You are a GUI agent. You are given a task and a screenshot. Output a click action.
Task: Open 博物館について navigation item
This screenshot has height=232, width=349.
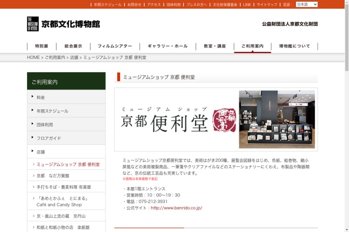pos(294,46)
